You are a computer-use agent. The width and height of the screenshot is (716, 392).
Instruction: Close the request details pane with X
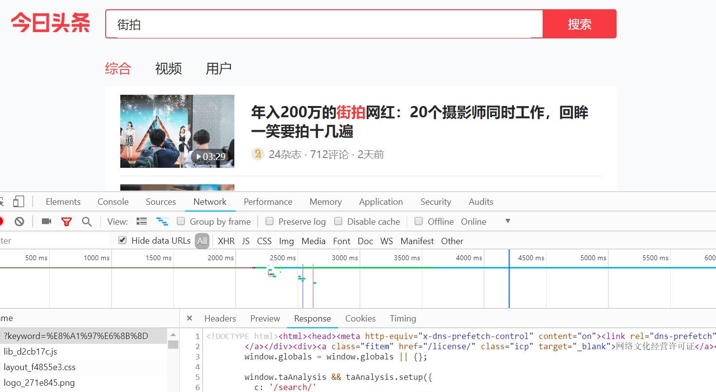click(x=189, y=319)
